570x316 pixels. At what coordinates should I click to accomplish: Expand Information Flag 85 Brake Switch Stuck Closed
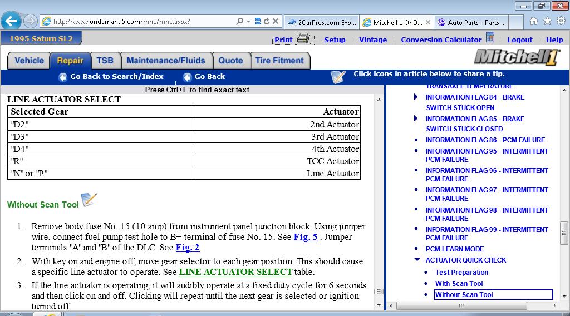tap(416, 118)
